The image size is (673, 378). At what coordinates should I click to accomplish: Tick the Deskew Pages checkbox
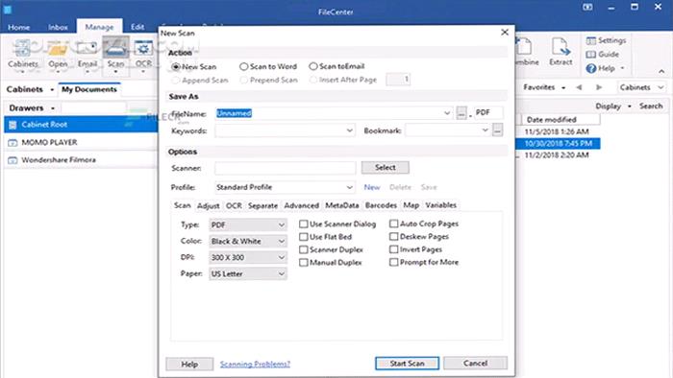pyautogui.click(x=393, y=236)
